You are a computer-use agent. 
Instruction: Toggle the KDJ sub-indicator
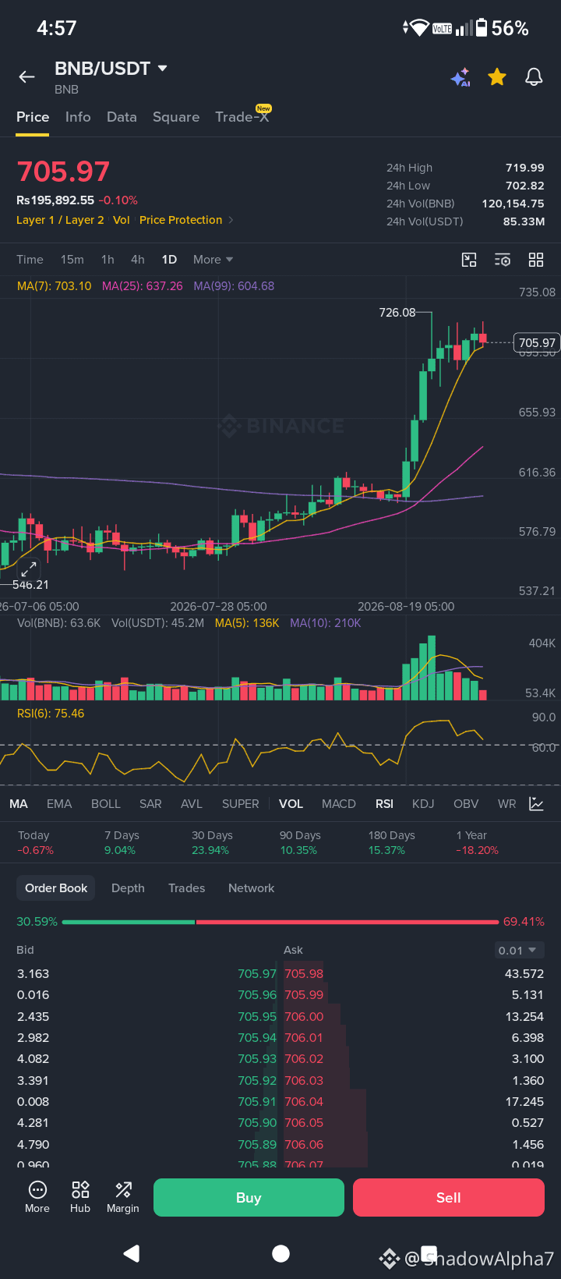click(423, 804)
